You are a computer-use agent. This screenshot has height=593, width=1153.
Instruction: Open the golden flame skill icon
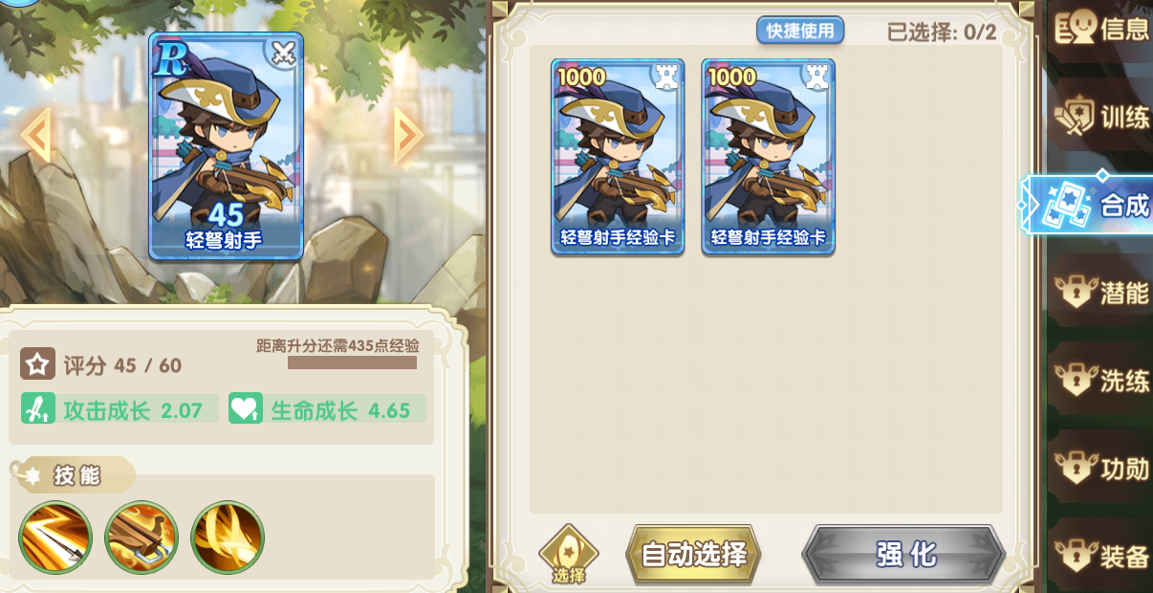click(x=228, y=538)
